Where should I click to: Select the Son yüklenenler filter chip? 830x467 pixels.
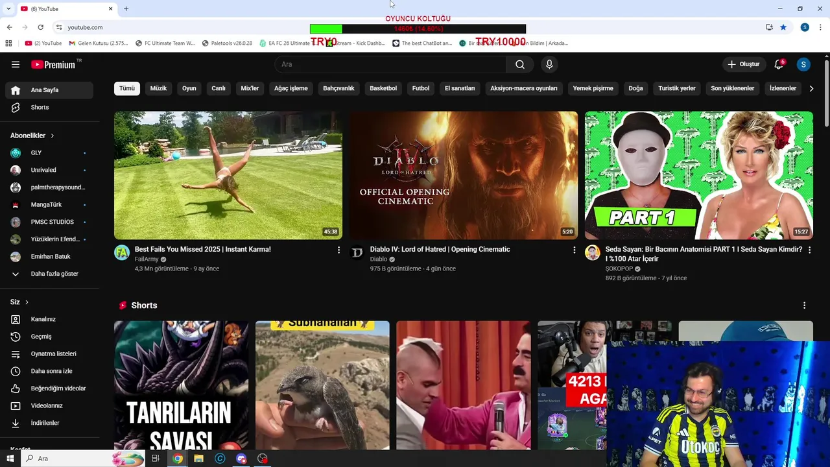coord(732,88)
